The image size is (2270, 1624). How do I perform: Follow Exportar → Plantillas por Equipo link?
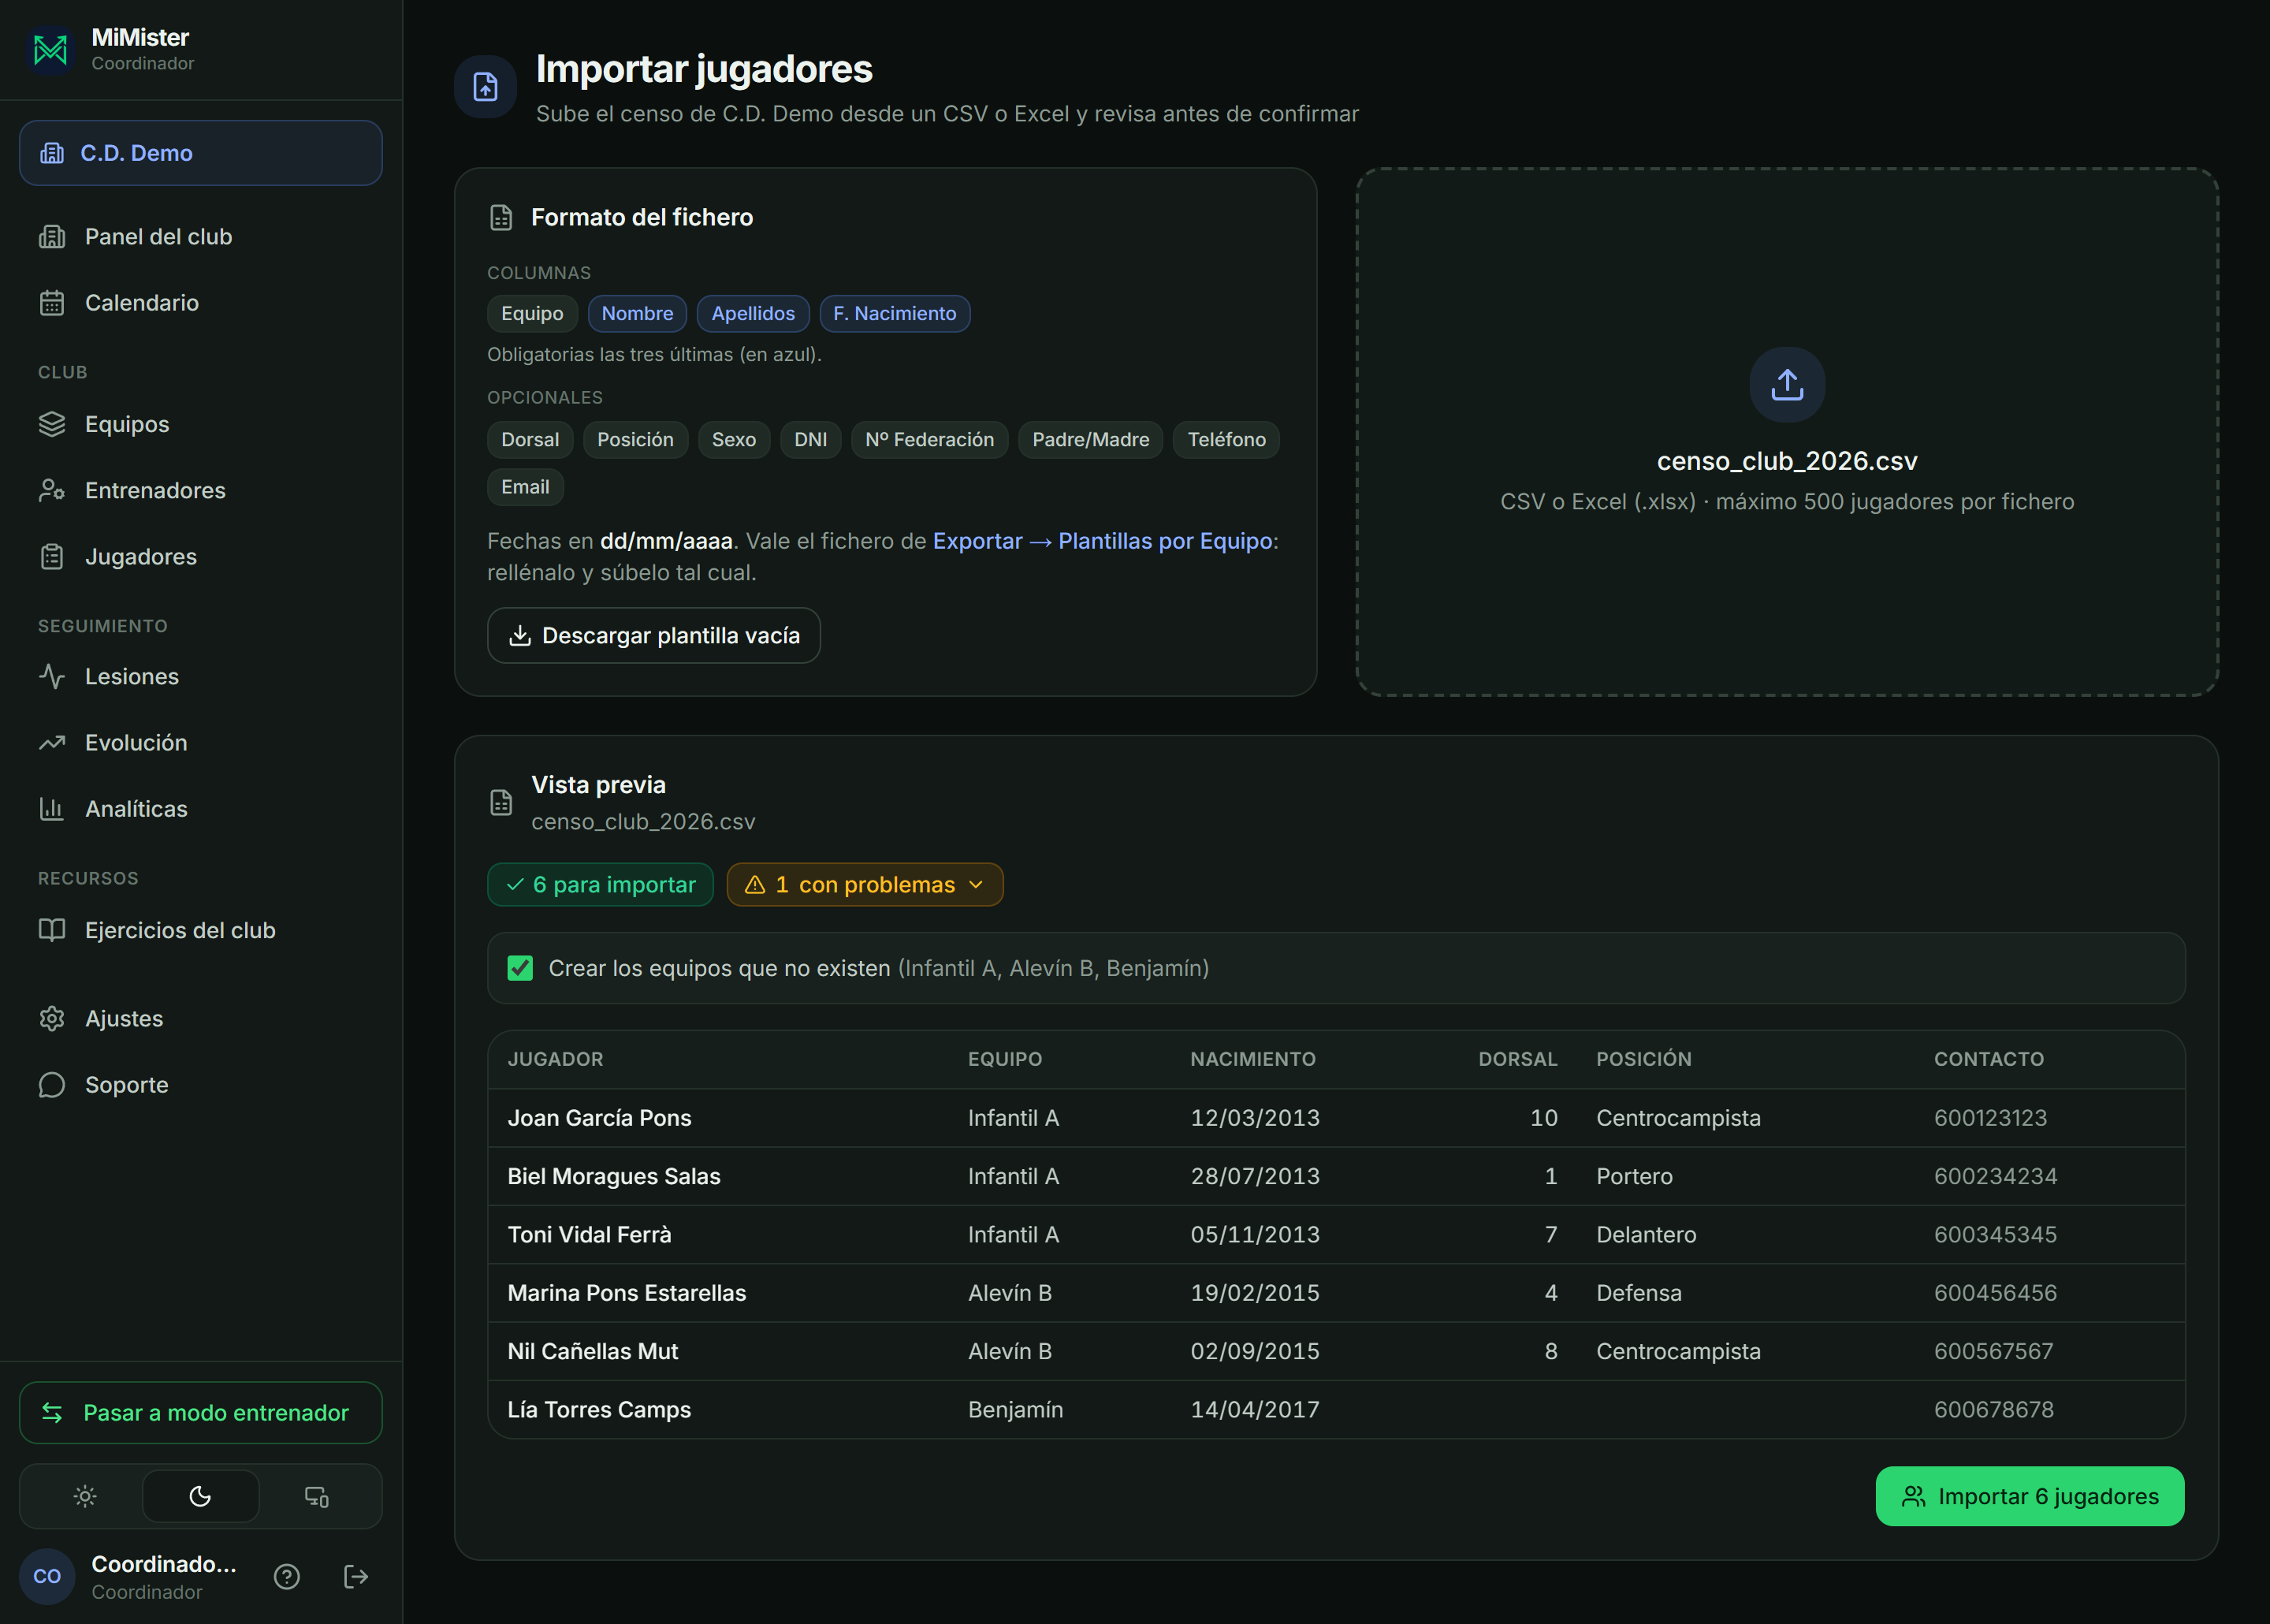pyautogui.click(x=1103, y=541)
